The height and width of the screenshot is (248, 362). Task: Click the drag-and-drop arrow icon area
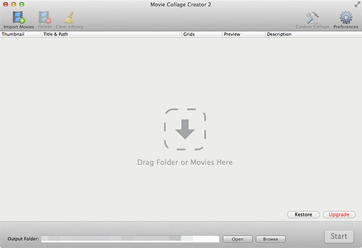point(185,129)
